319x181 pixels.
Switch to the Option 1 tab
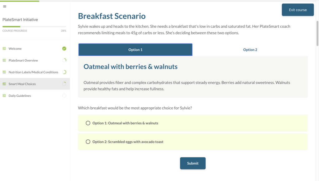(x=135, y=50)
